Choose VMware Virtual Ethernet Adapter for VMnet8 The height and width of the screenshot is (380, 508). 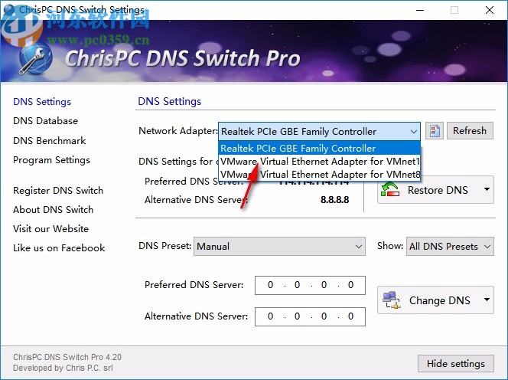(319, 174)
